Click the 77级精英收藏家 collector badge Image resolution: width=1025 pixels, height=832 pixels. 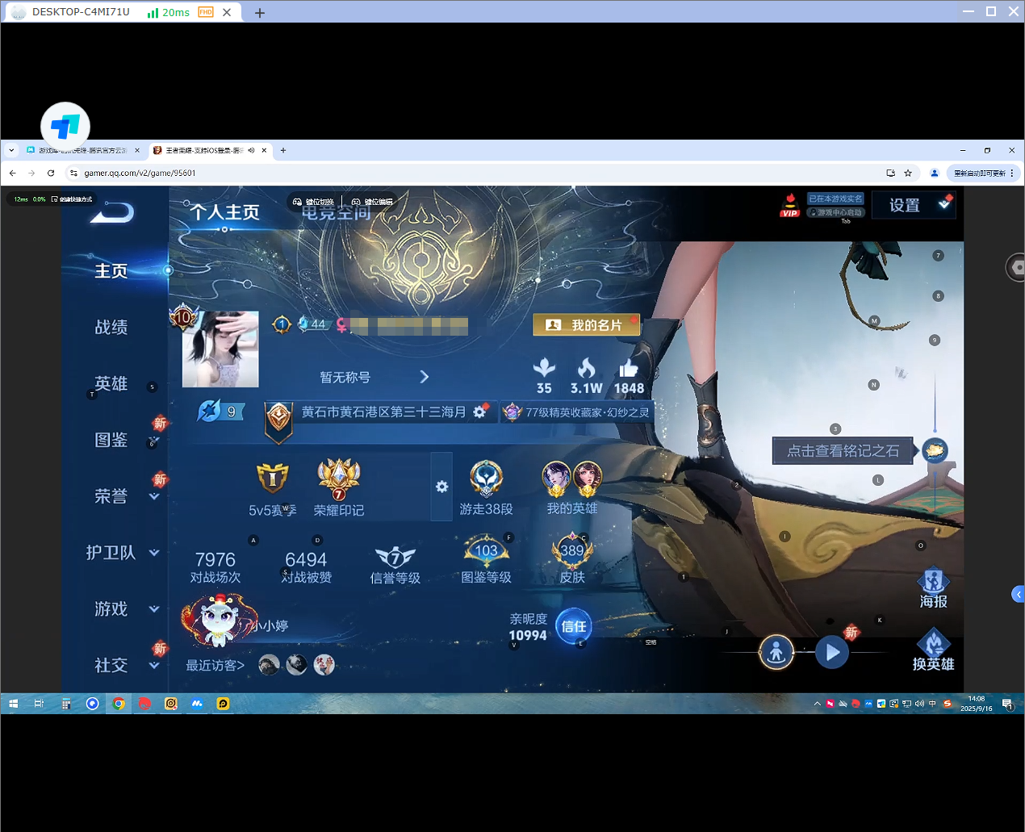point(577,412)
